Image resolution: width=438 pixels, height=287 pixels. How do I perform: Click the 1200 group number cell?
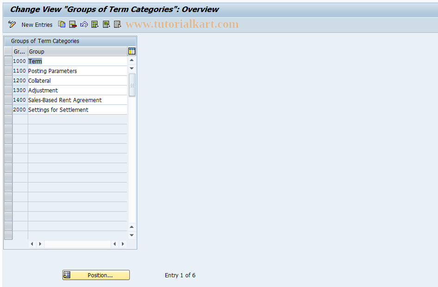20,80
